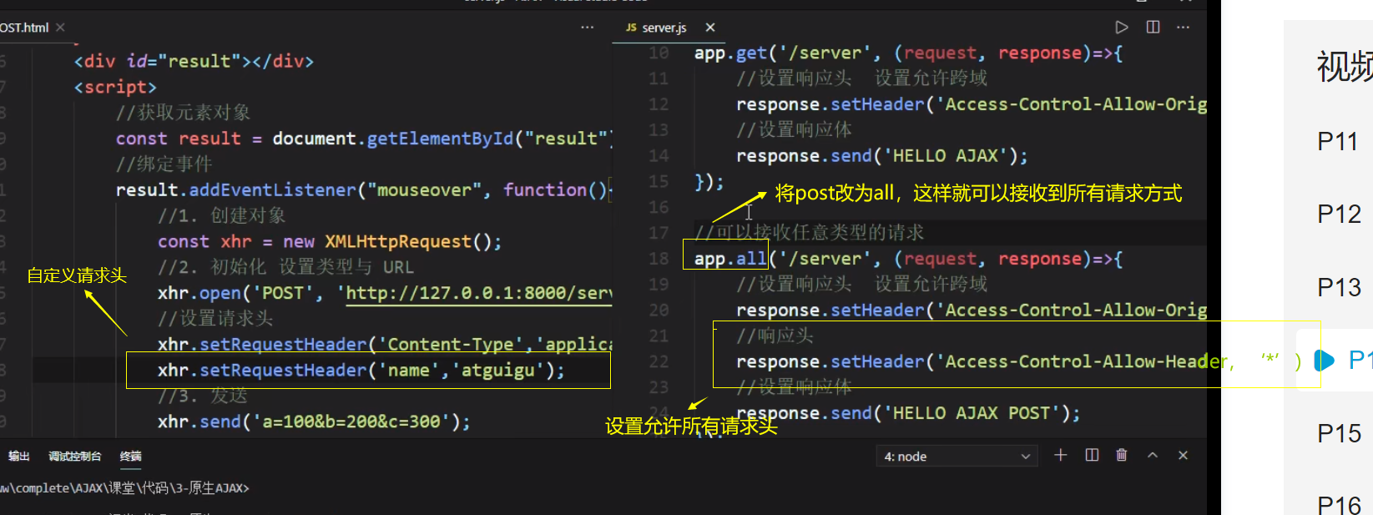Click the 视频 heading in the playlist
The width and height of the screenshot is (1373, 515).
[x=1345, y=67]
